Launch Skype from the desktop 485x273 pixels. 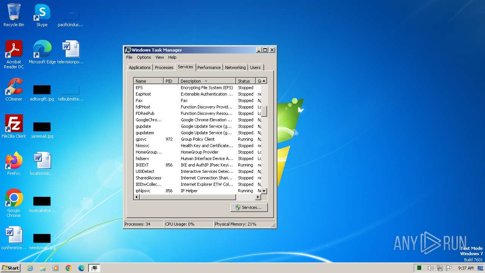coord(42,15)
